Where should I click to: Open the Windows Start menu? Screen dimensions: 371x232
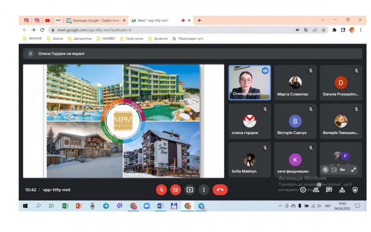pos(25,206)
